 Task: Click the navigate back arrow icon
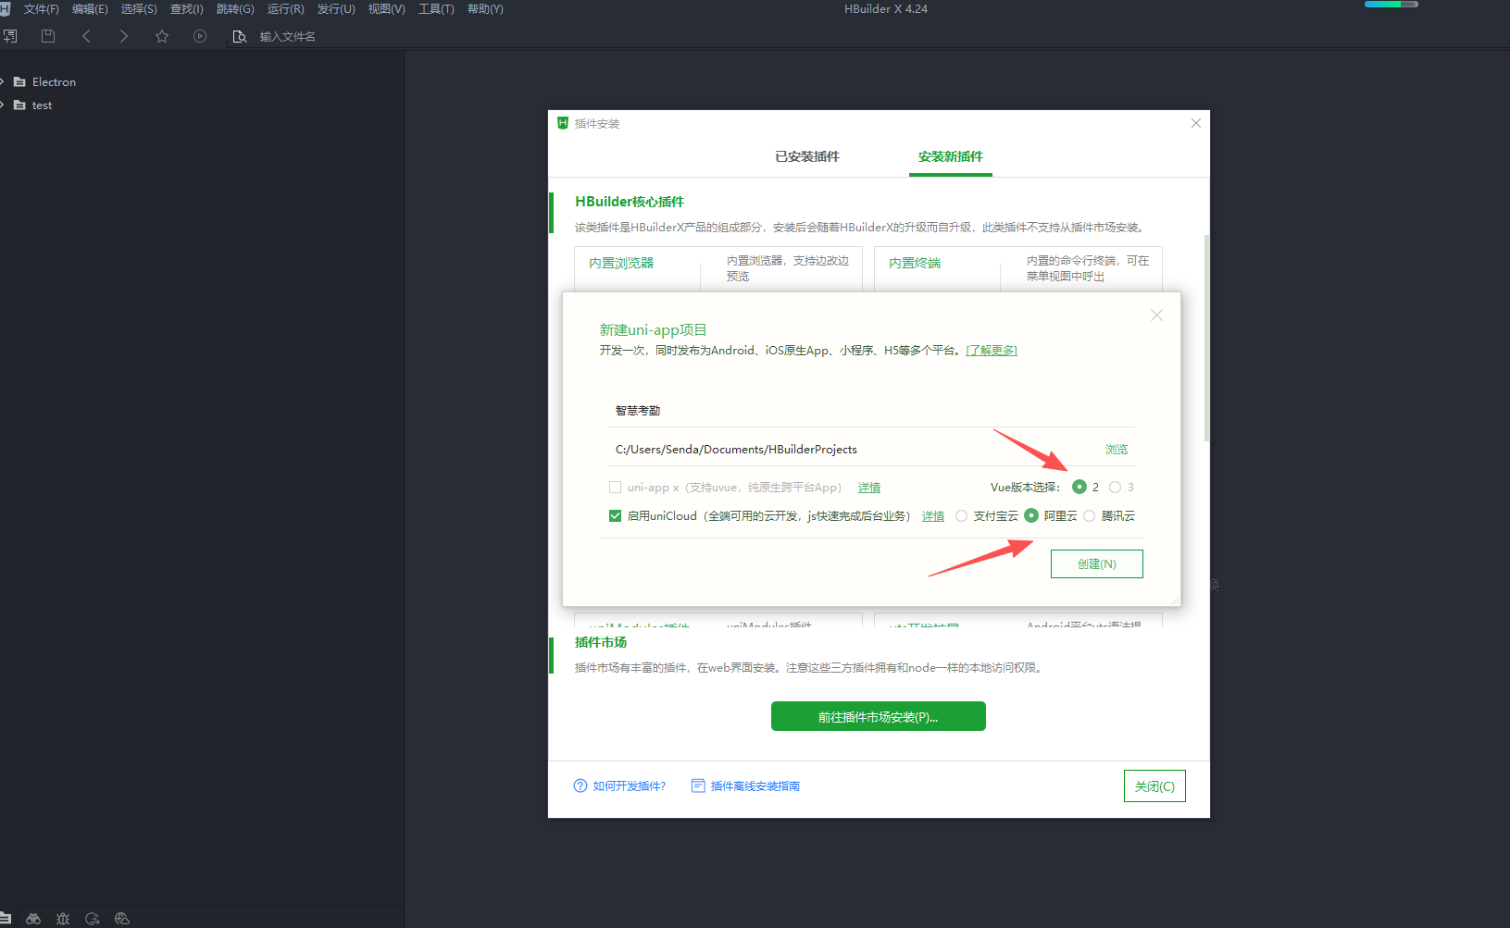click(86, 36)
